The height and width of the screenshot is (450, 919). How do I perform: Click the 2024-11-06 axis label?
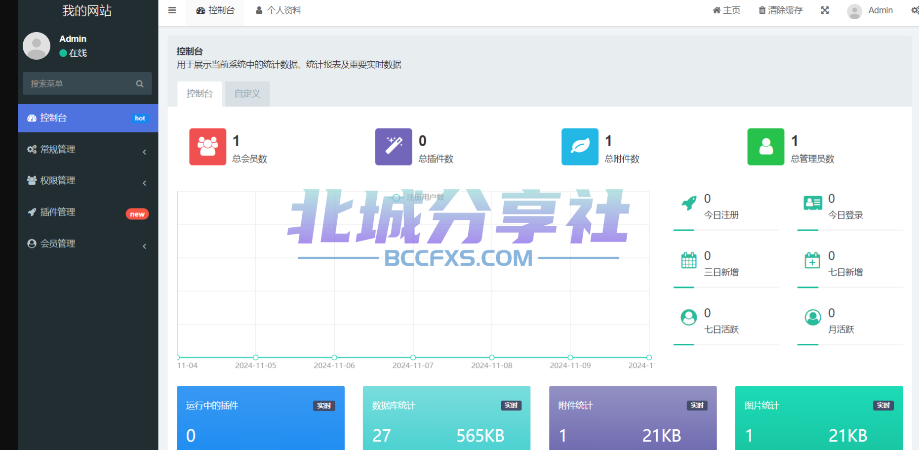(x=334, y=366)
